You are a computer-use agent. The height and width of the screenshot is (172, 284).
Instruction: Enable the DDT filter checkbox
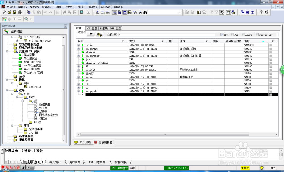tap(232, 35)
